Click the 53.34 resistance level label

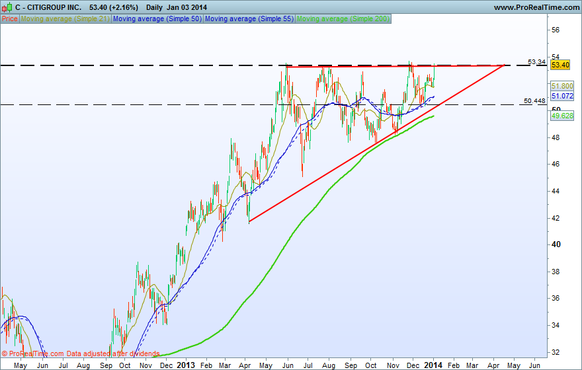point(536,61)
